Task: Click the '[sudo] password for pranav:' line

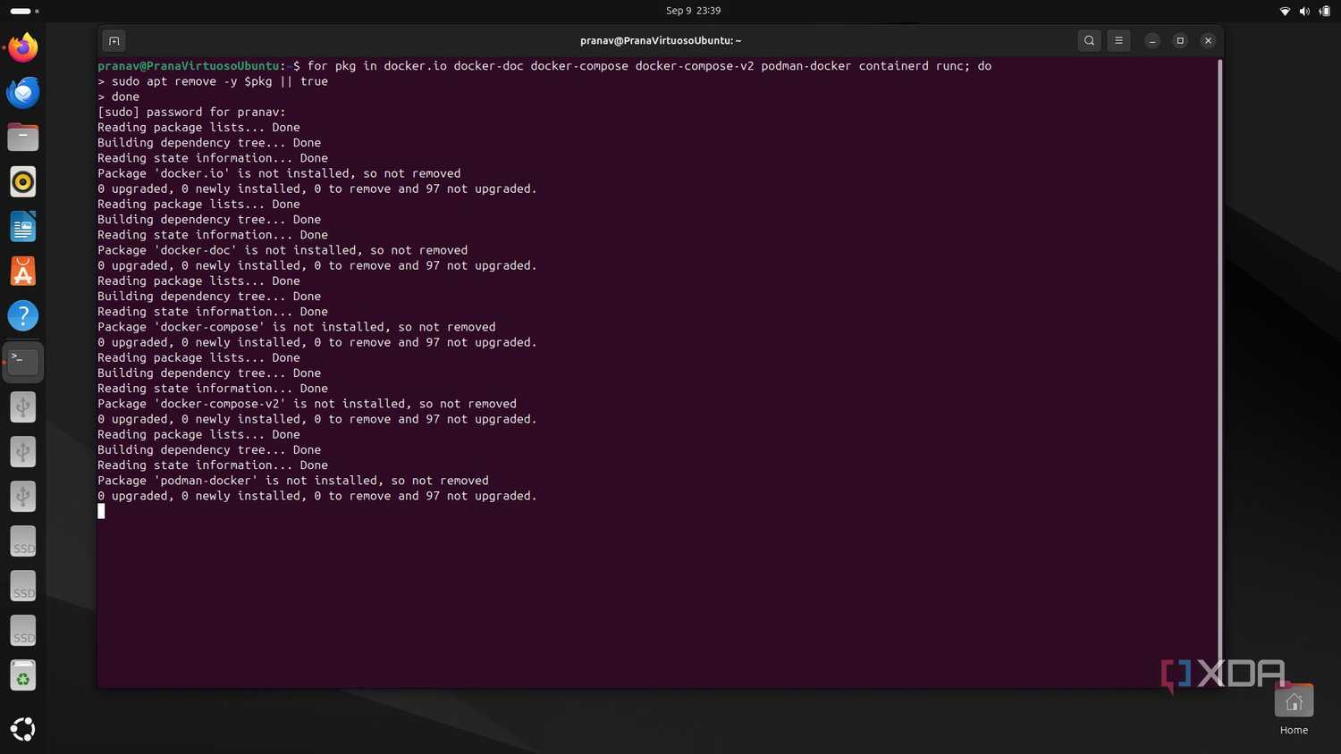Action: click(x=191, y=112)
